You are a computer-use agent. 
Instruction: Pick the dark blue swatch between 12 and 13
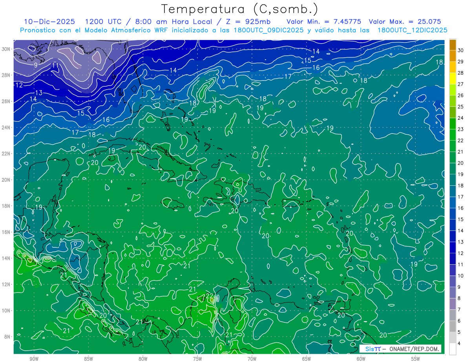(453, 247)
